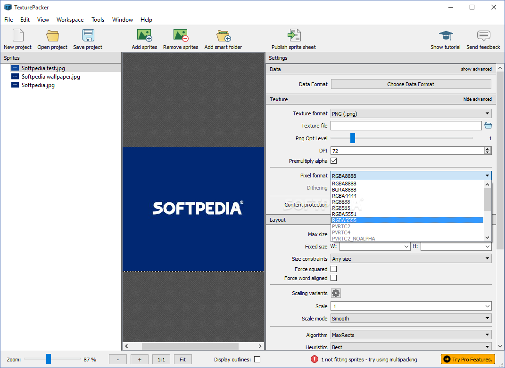Select Softpedia.jpg in sprites list
Viewport: 505px width, 368px height.
(38, 85)
